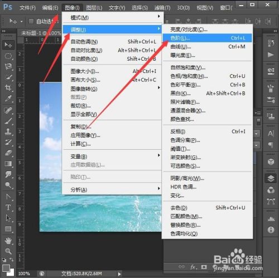Swap foreground and background colors
The width and height of the screenshot is (279, 278).
coord(12,260)
